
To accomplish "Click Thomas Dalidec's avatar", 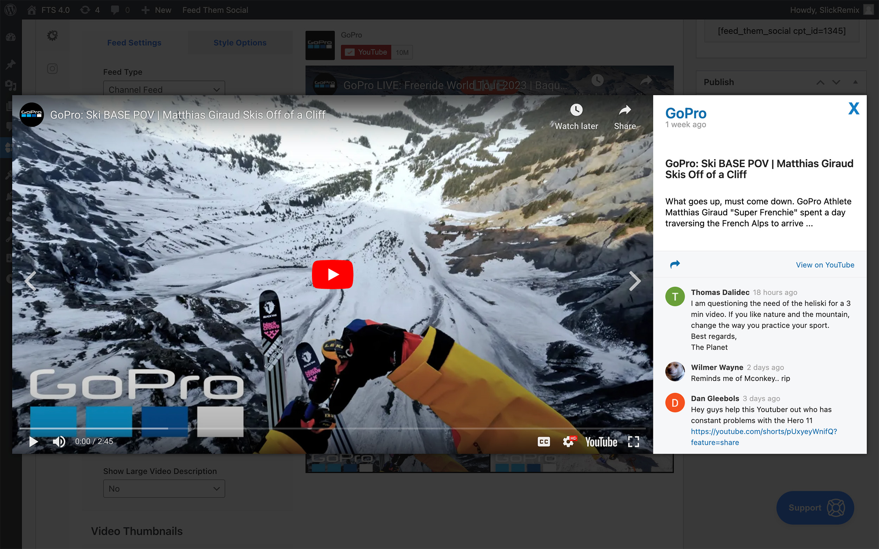I will [675, 297].
